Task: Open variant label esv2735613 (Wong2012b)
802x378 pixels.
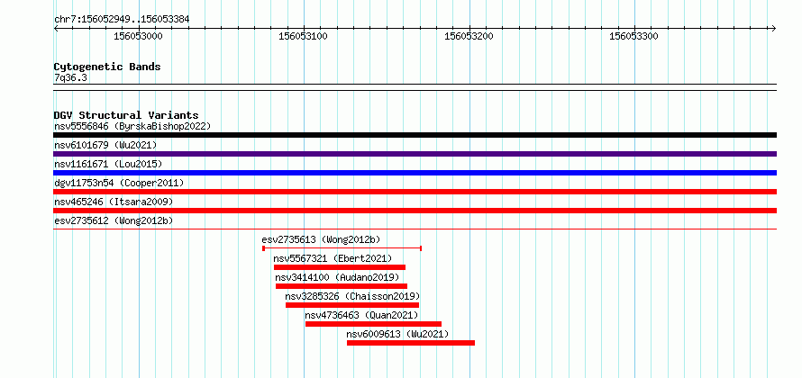Action: coord(321,239)
